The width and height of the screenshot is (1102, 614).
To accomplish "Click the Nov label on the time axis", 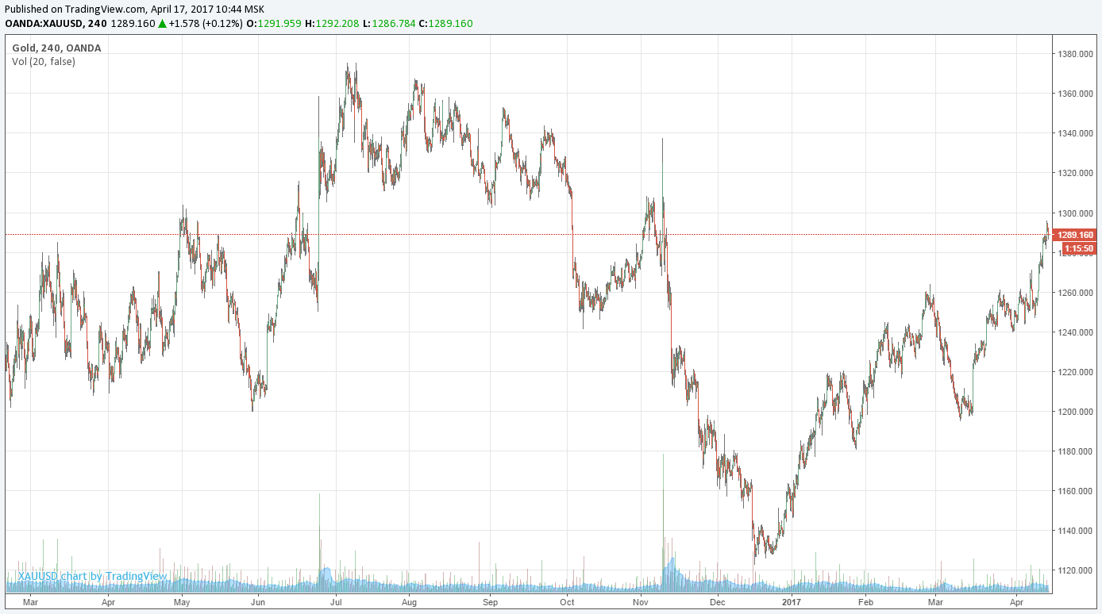I will point(642,602).
